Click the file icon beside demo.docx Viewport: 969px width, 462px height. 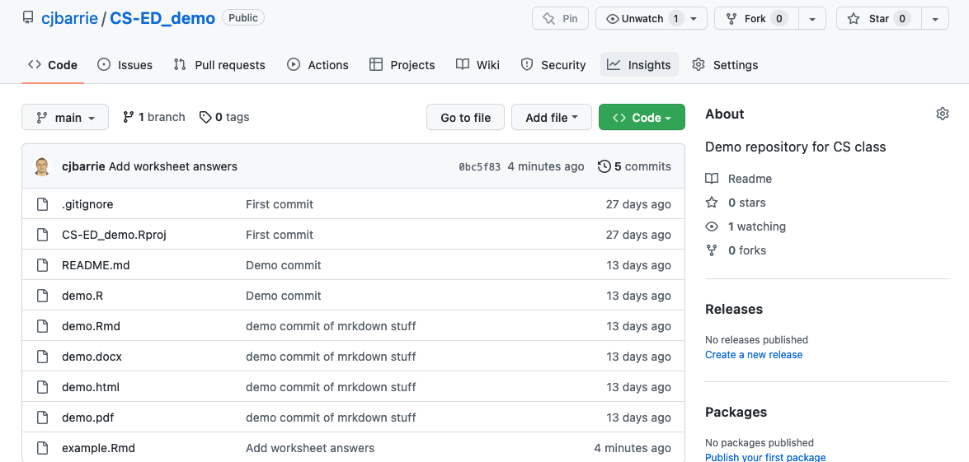tap(42, 357)
